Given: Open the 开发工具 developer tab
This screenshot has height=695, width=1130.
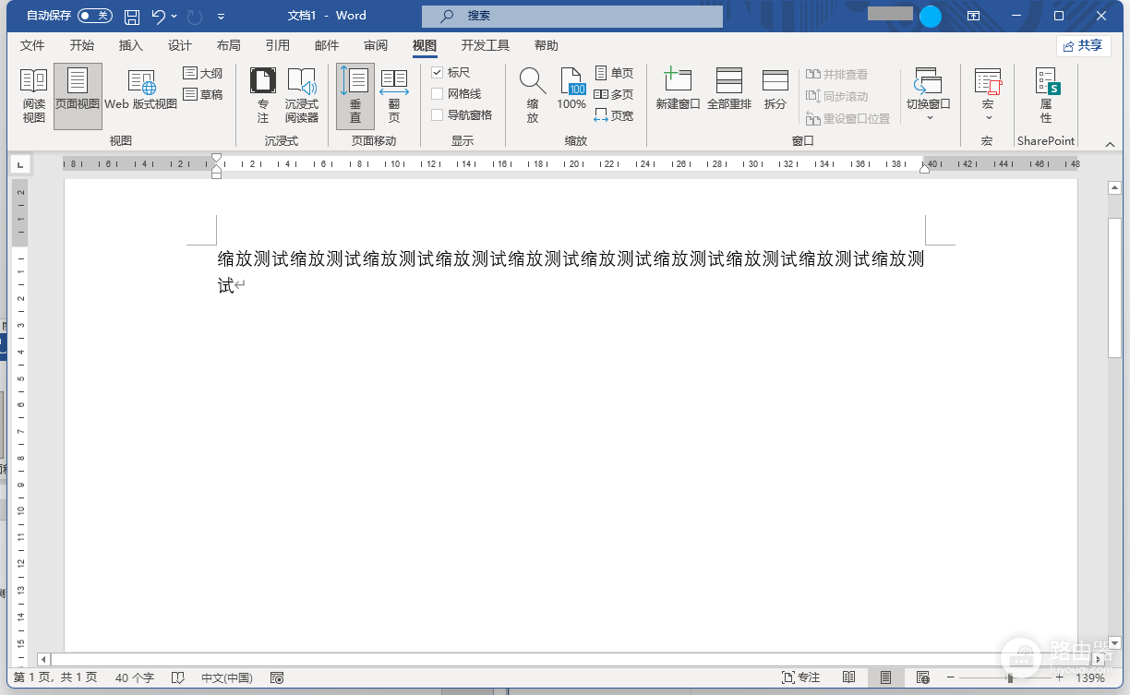Looking at the screenshot, I should (486, 45).
